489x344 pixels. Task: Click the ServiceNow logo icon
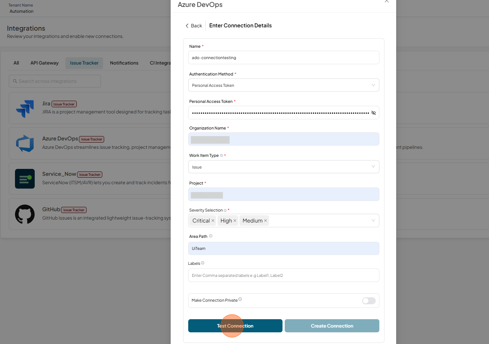click(25, 179)
